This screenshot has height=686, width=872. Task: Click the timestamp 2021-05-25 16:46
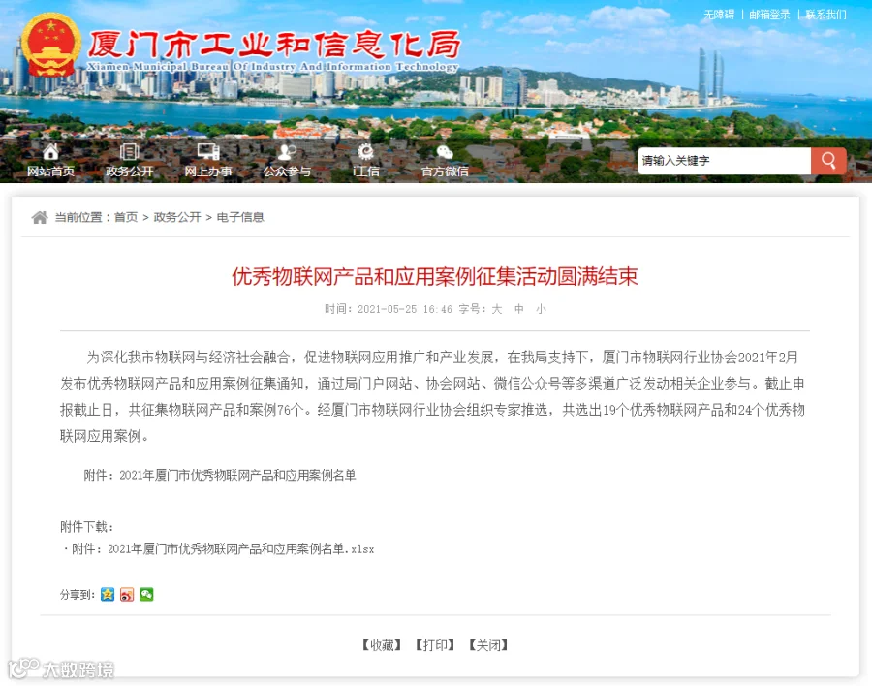click(x=405, y=309)
